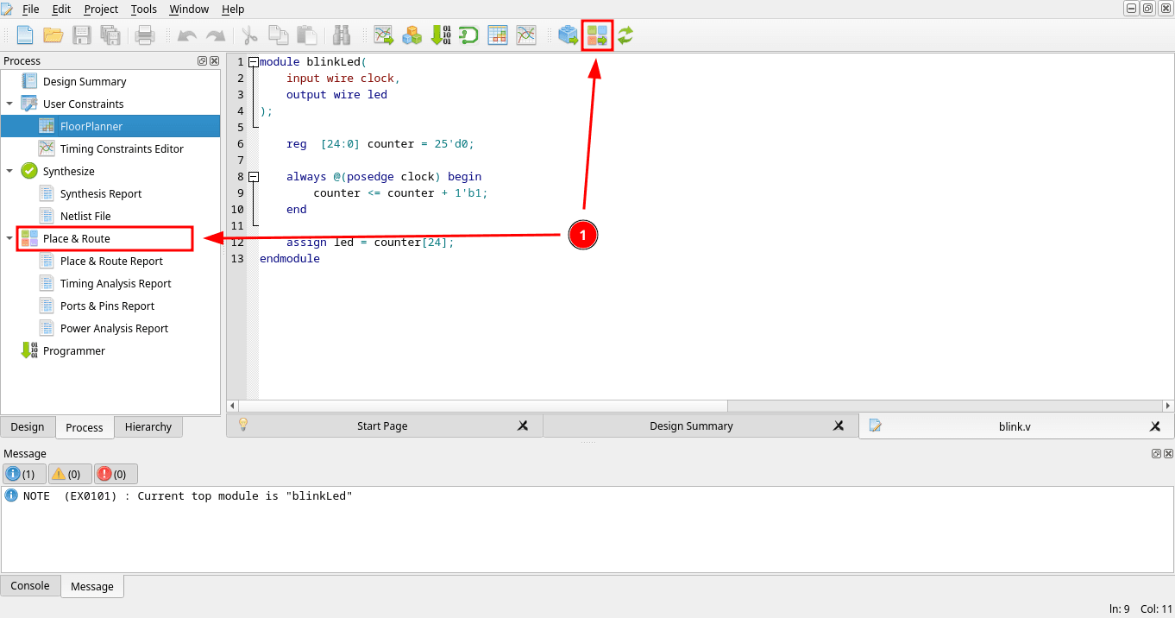This screenshot has width=1175, height=618.
Task: Close the Design Summary tab
Action: (839, 426)
